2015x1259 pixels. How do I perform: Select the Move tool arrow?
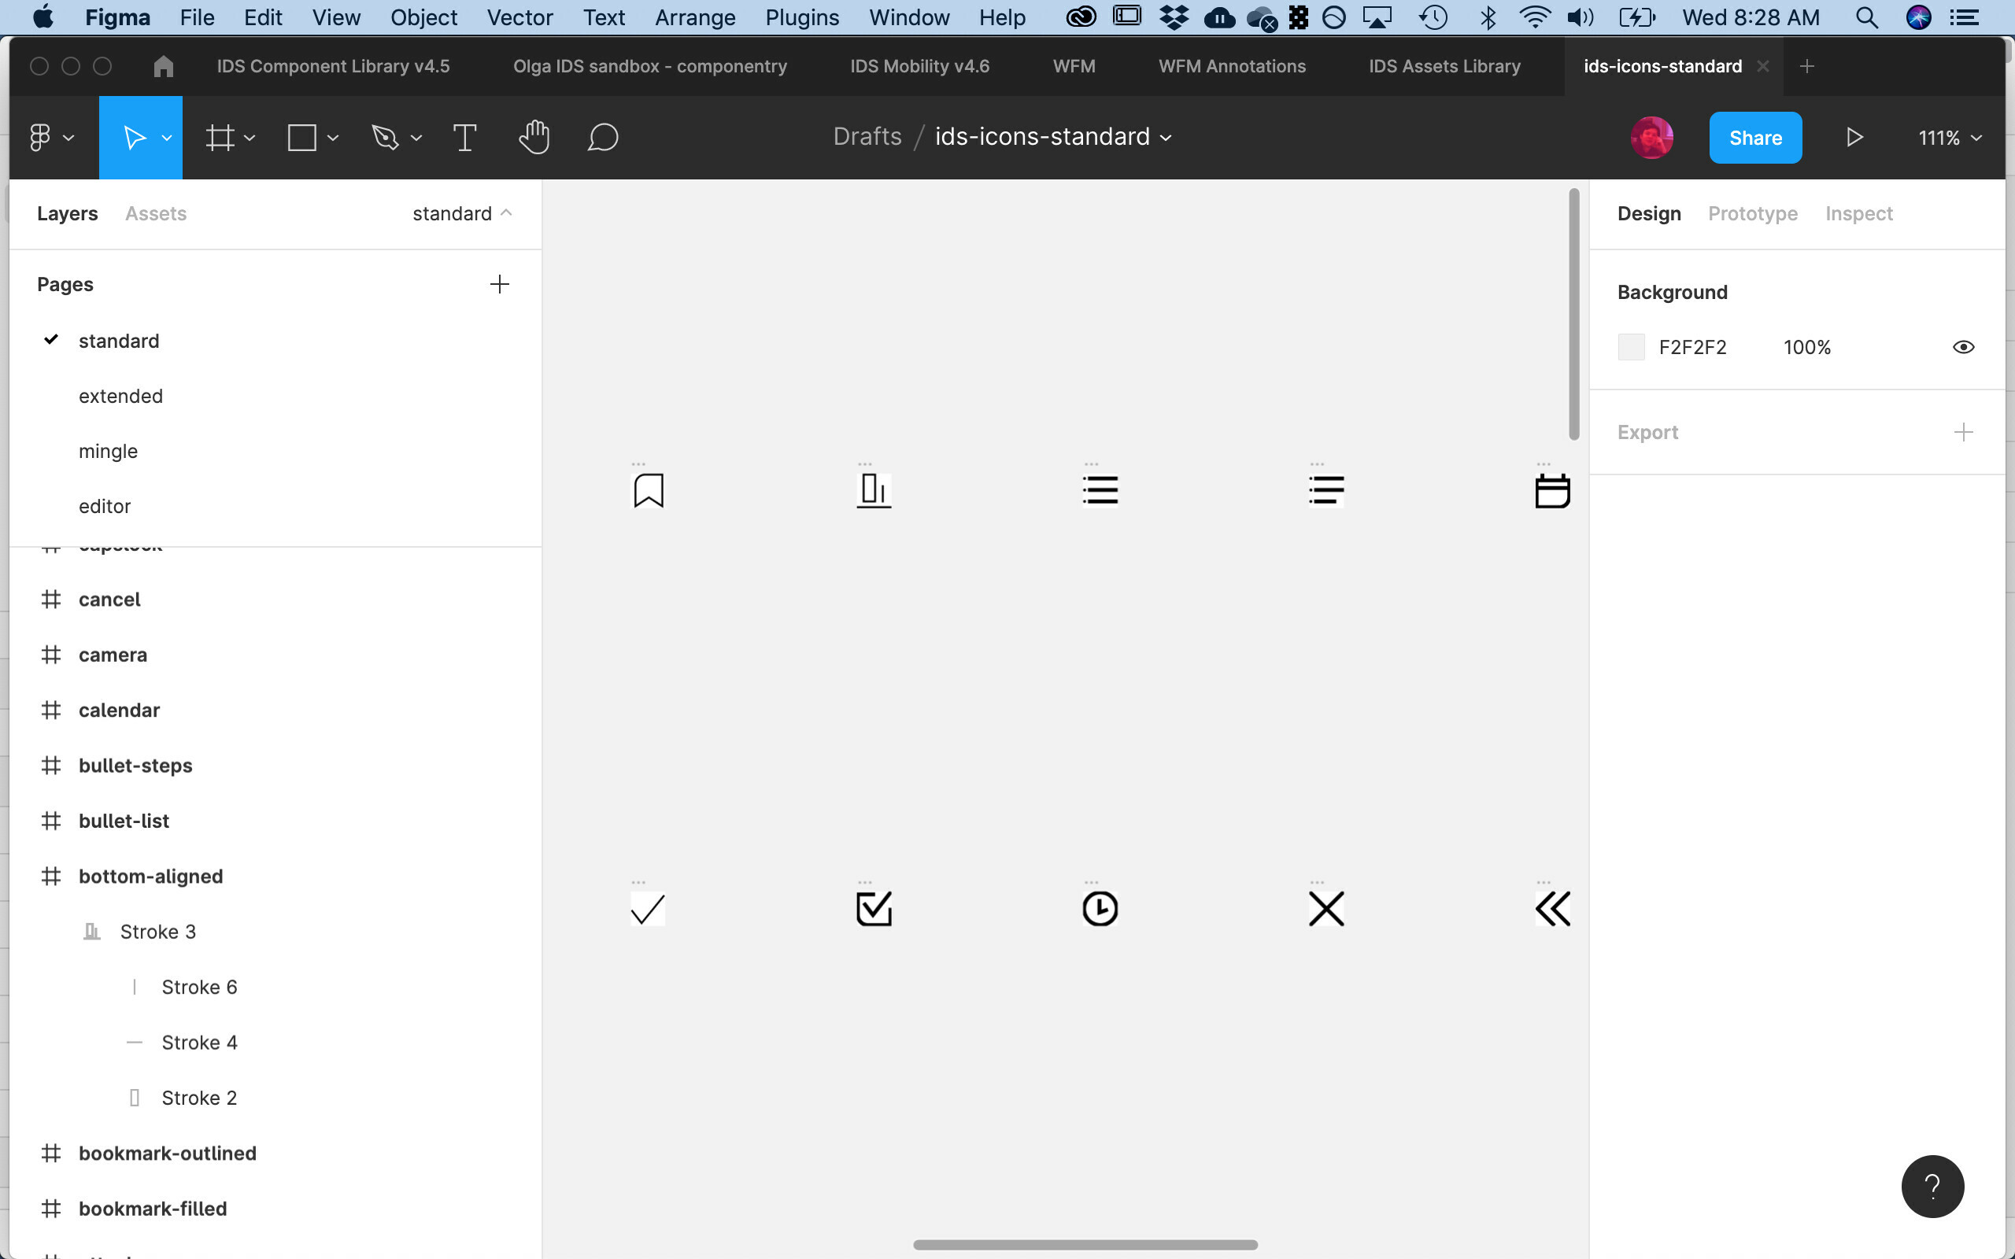(133, 138)
